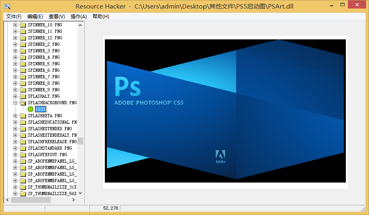Click the tree scroll-right arrow

coord(74,200)
